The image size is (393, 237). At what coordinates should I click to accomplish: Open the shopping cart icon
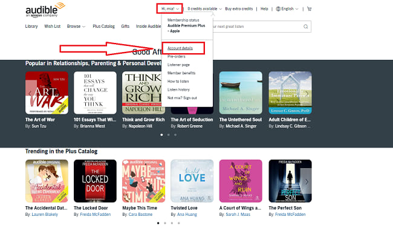click(310, 9)
